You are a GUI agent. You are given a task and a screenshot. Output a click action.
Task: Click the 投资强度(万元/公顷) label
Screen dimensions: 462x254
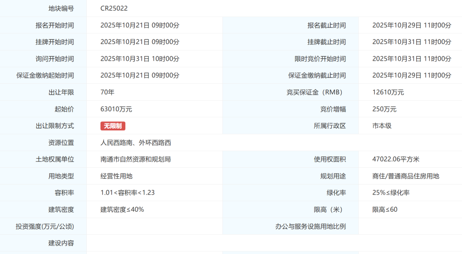tap(45, 226)
